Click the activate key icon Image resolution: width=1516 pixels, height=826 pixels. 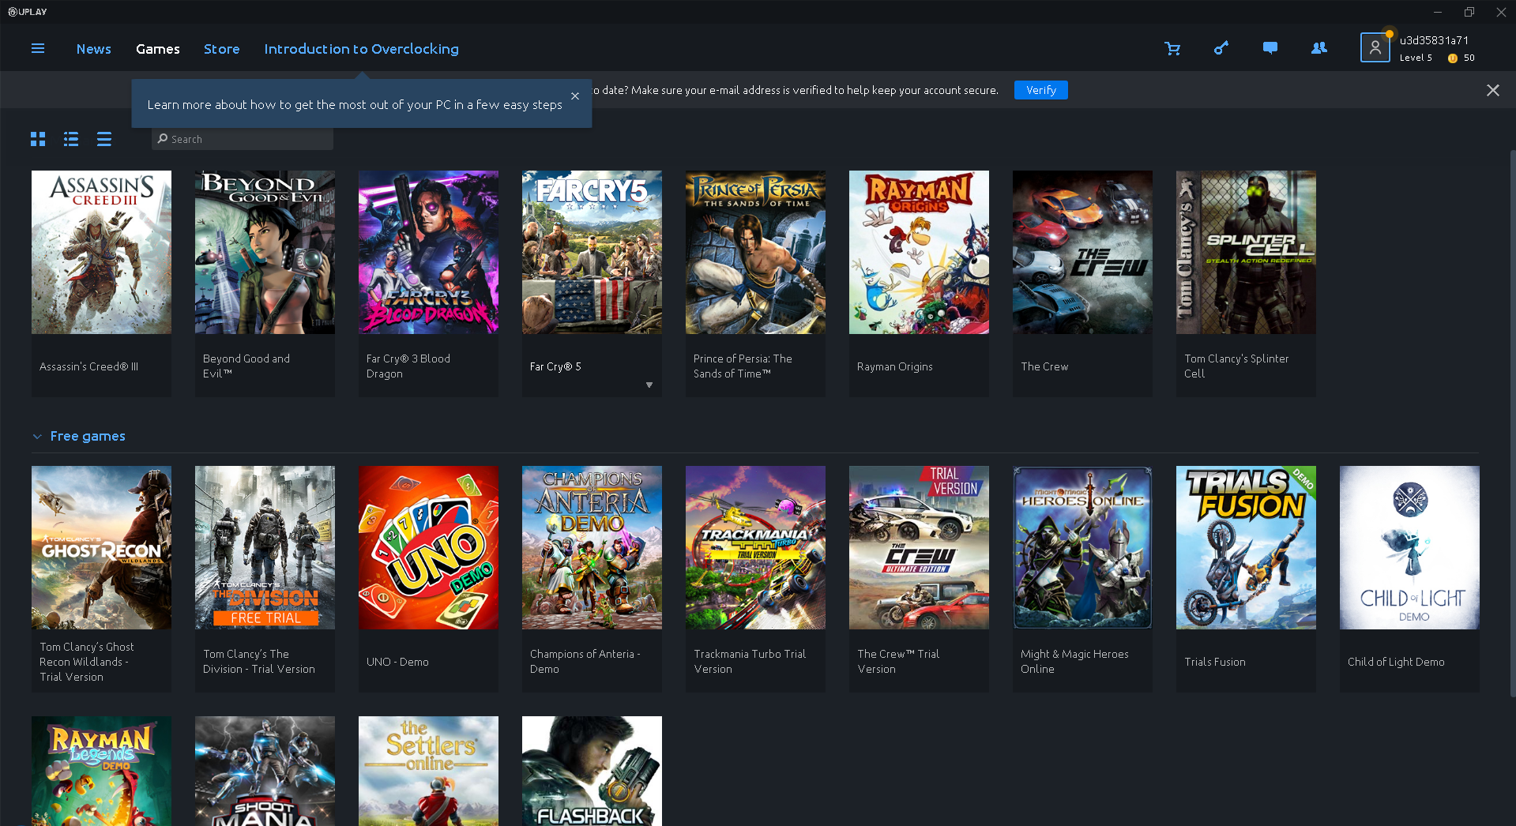click(1221, 48)
